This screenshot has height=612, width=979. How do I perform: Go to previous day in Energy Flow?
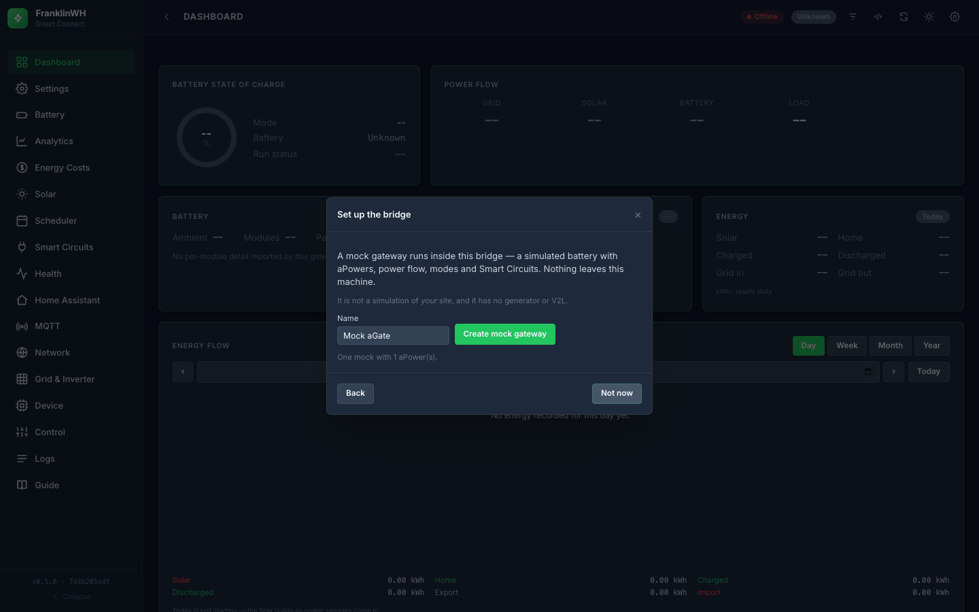(x=183, y=372)
